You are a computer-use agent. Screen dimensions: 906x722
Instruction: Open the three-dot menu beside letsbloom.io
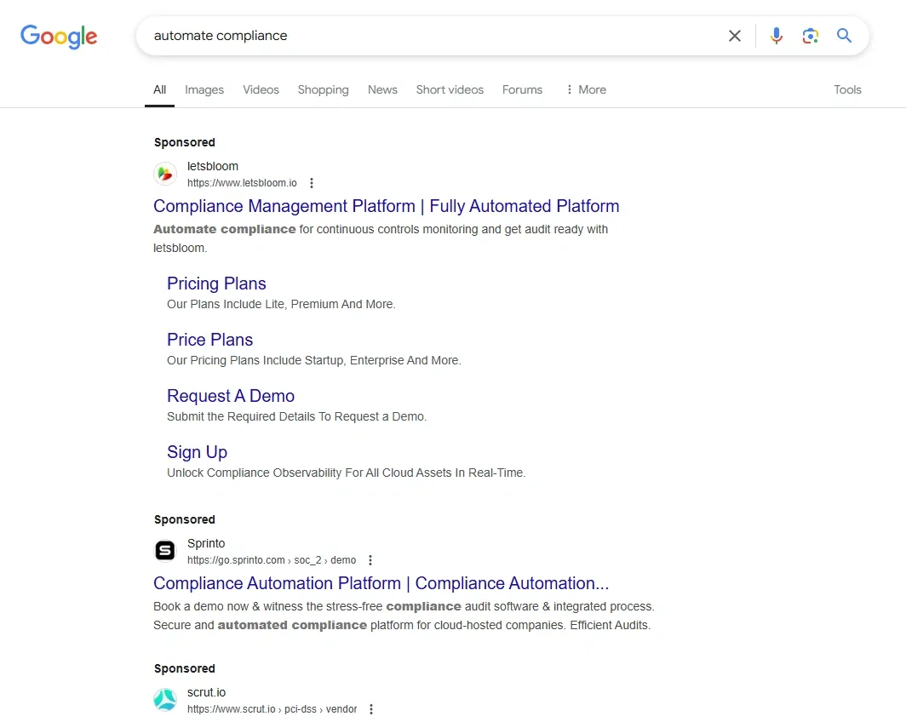[312, 182]
